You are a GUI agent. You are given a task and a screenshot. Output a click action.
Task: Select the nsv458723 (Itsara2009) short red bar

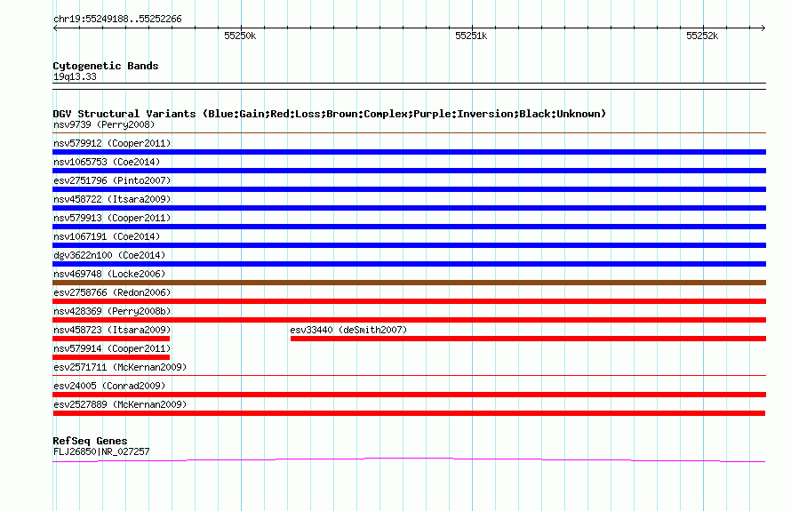pos(111,339)
